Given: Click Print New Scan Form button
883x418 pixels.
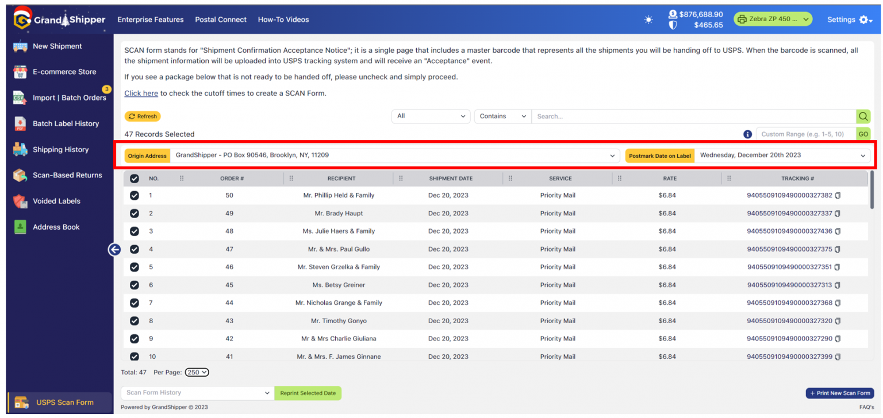Looking at the screenshot, I should (x=840, y=393).
